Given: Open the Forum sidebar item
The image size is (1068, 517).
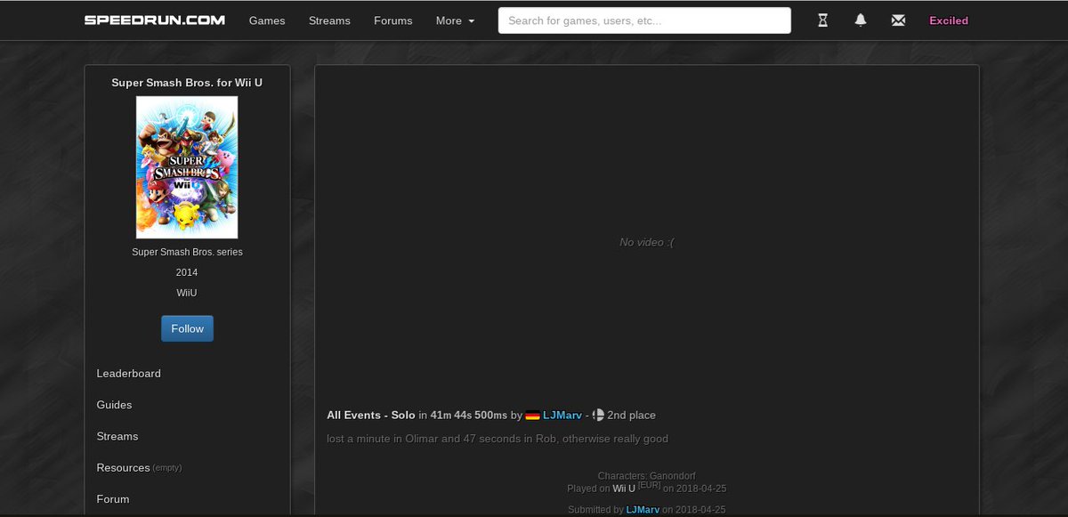Looking at the screenshot, I should [x=113, y=499].
